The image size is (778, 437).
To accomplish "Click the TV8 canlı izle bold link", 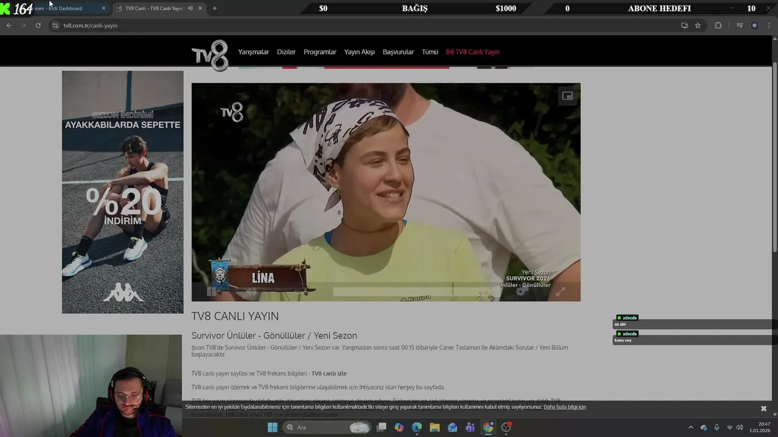I will [x=329, y=373].
